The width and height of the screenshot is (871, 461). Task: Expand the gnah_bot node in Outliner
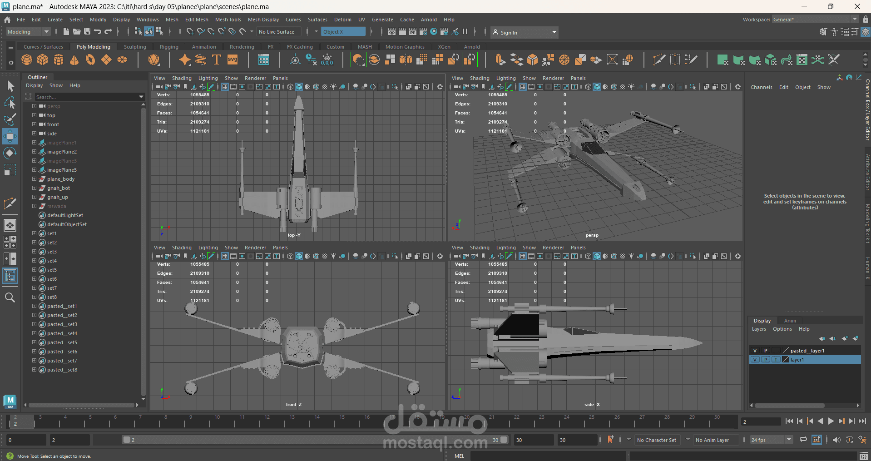coord(34,188)
